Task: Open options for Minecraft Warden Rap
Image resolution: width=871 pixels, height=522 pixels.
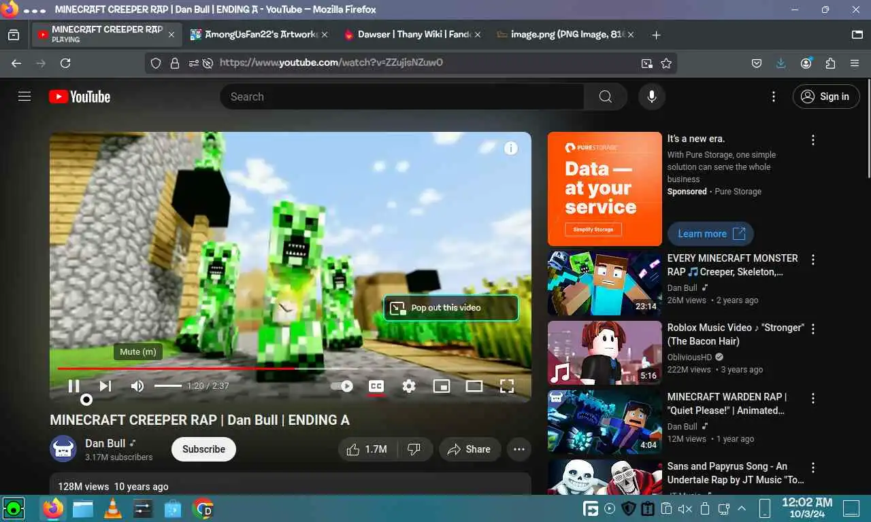Action: 812,398
